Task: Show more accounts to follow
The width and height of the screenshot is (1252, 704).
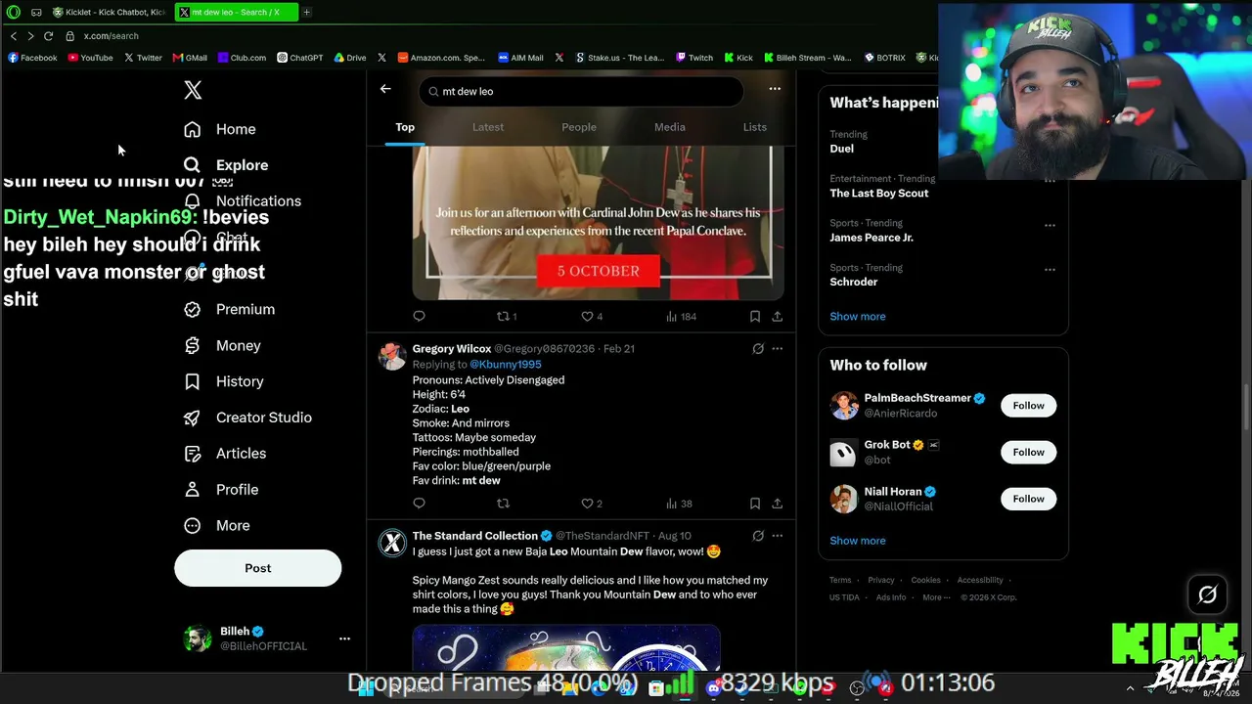Action: point(858,541)
